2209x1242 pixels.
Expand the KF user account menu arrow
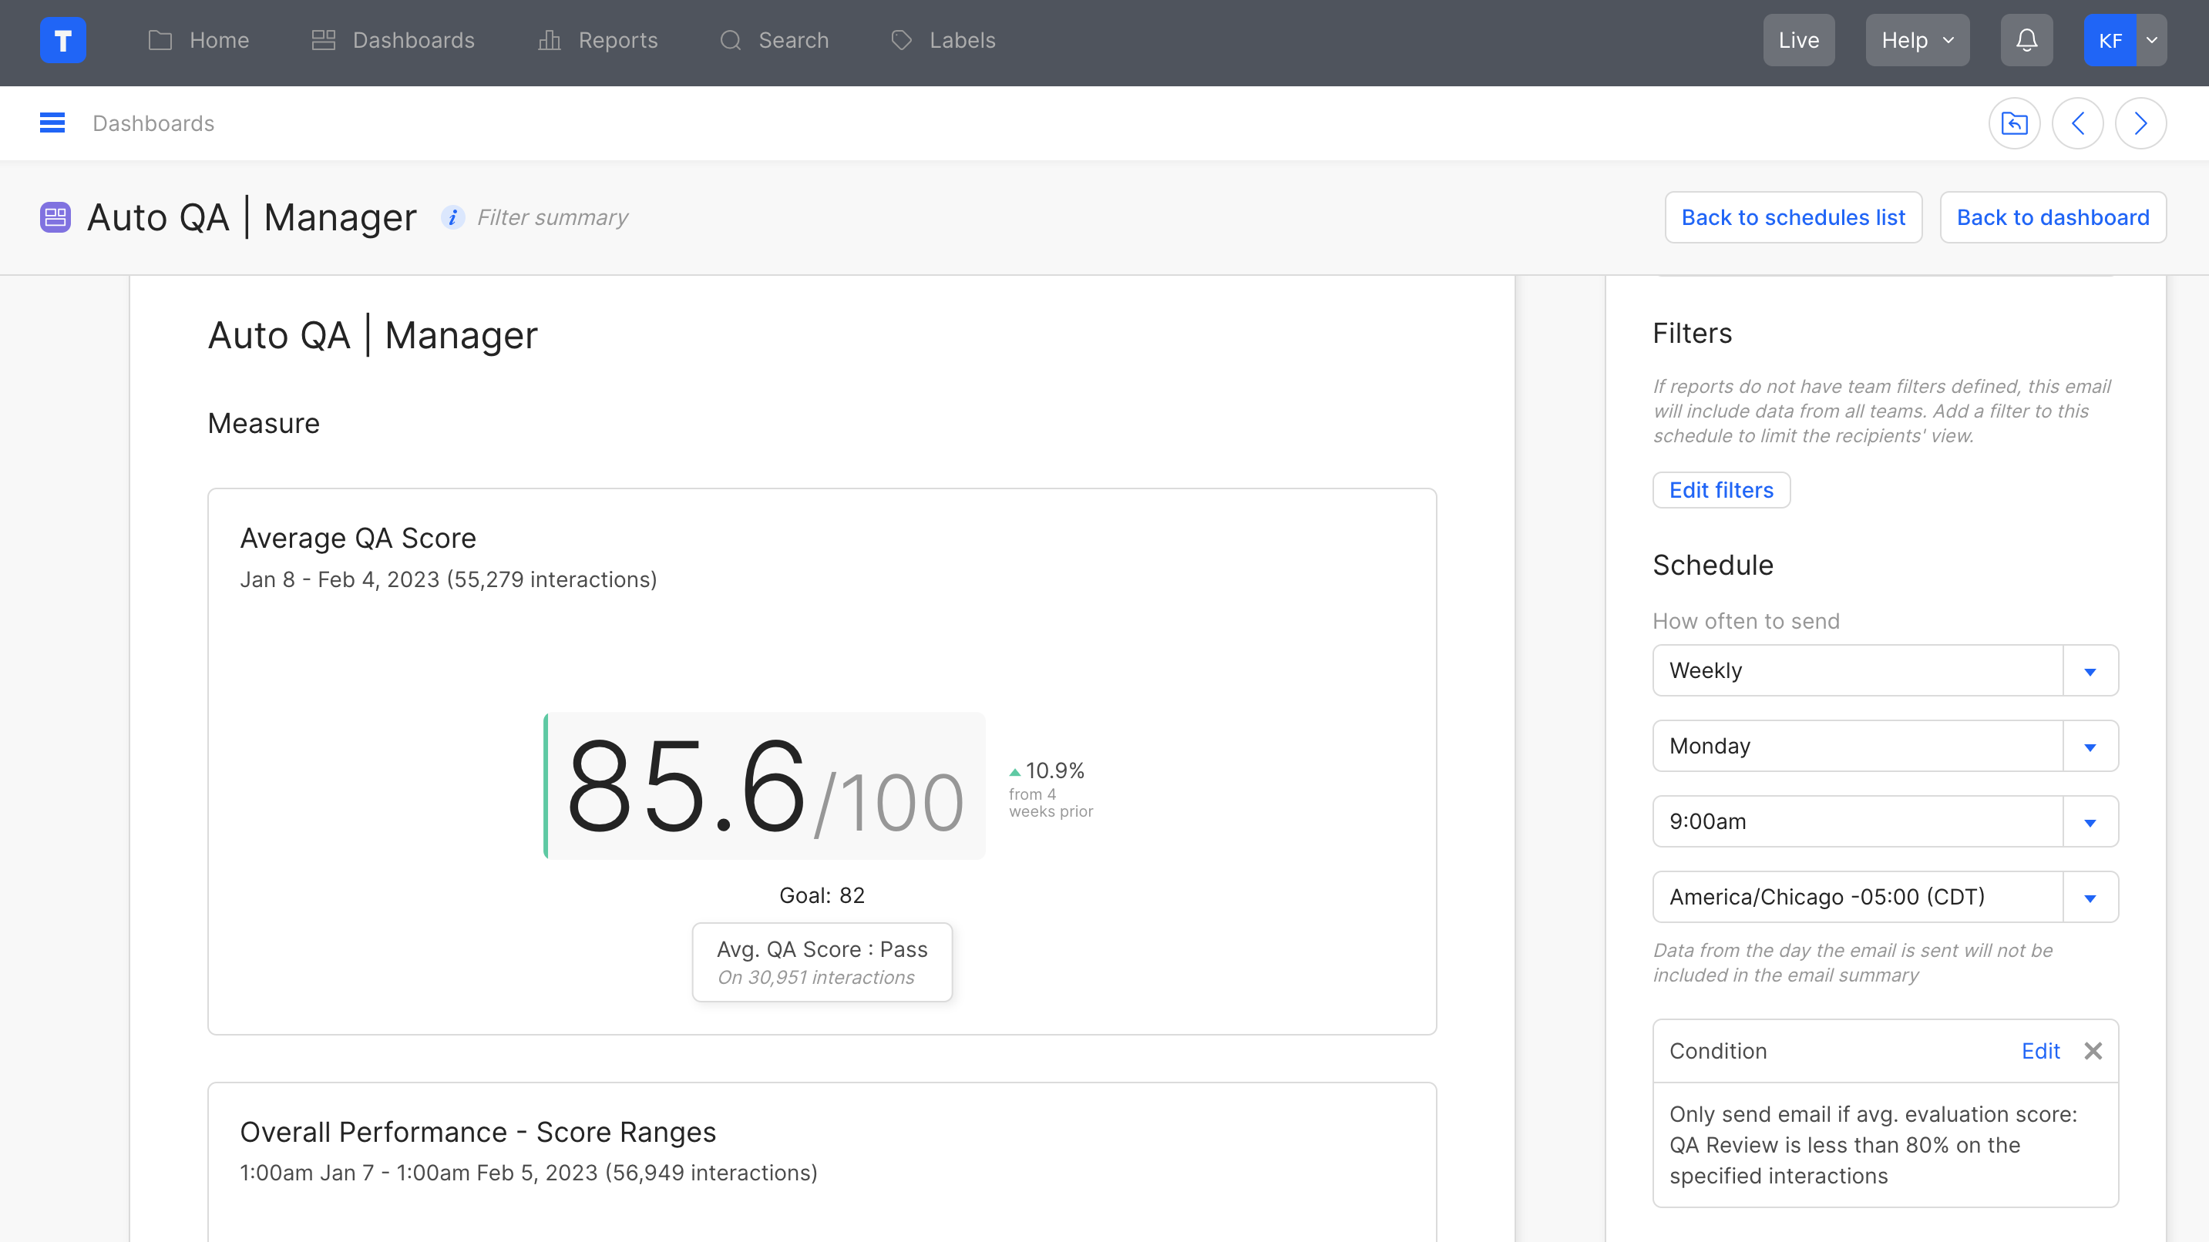pos(2151,40)
